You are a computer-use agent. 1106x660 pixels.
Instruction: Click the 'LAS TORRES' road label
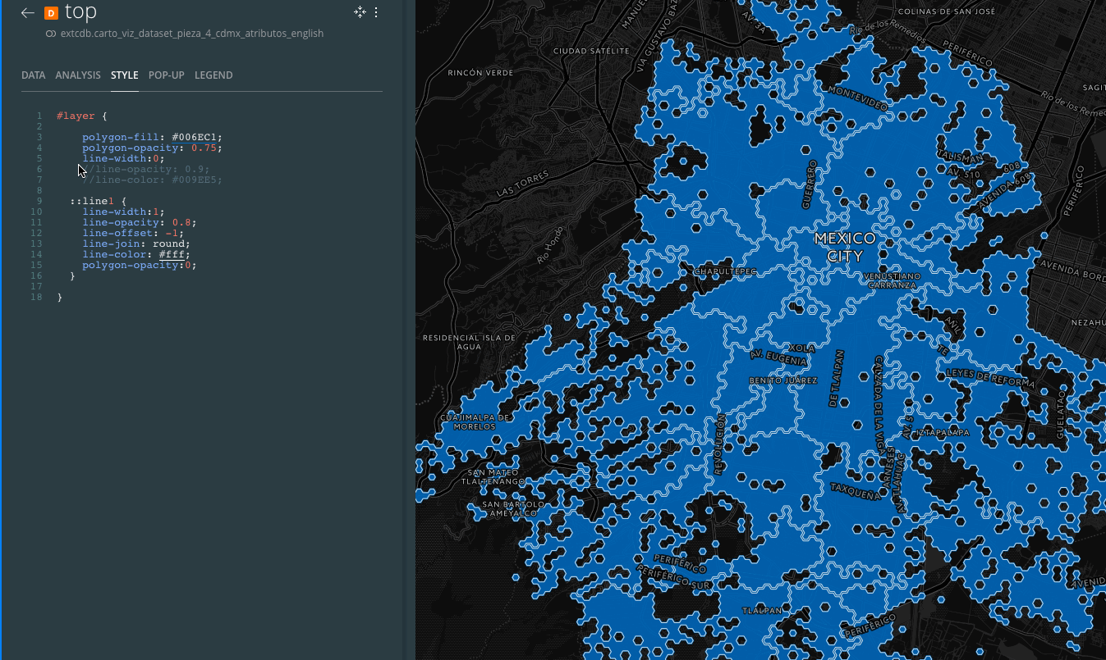521,185
